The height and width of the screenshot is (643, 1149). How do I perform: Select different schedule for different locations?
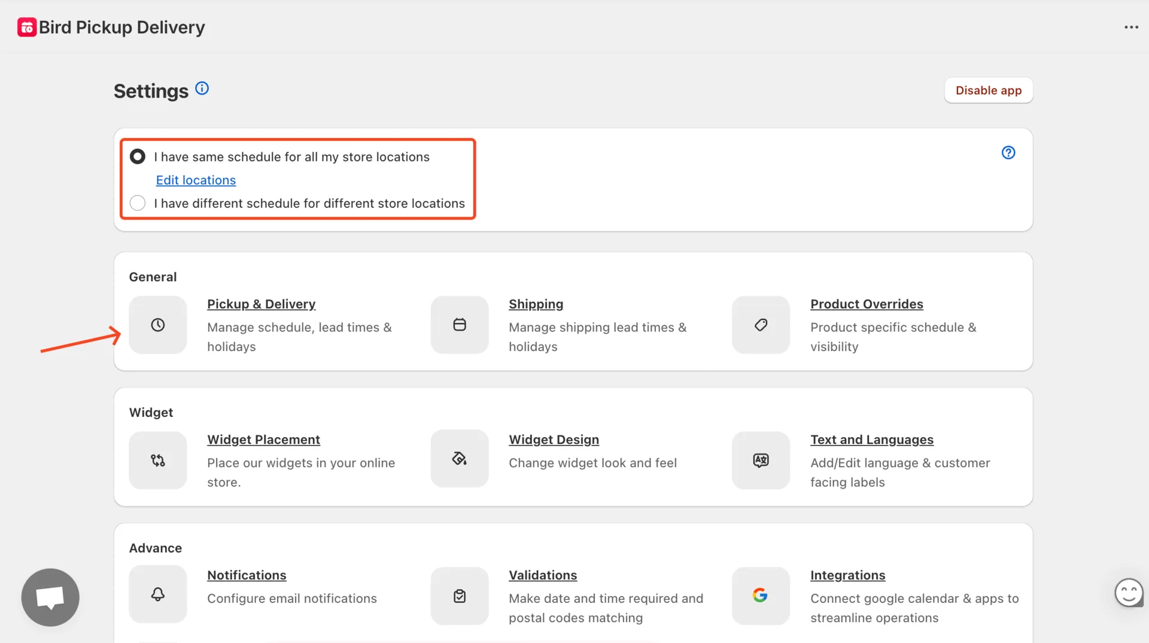[138, 203]
